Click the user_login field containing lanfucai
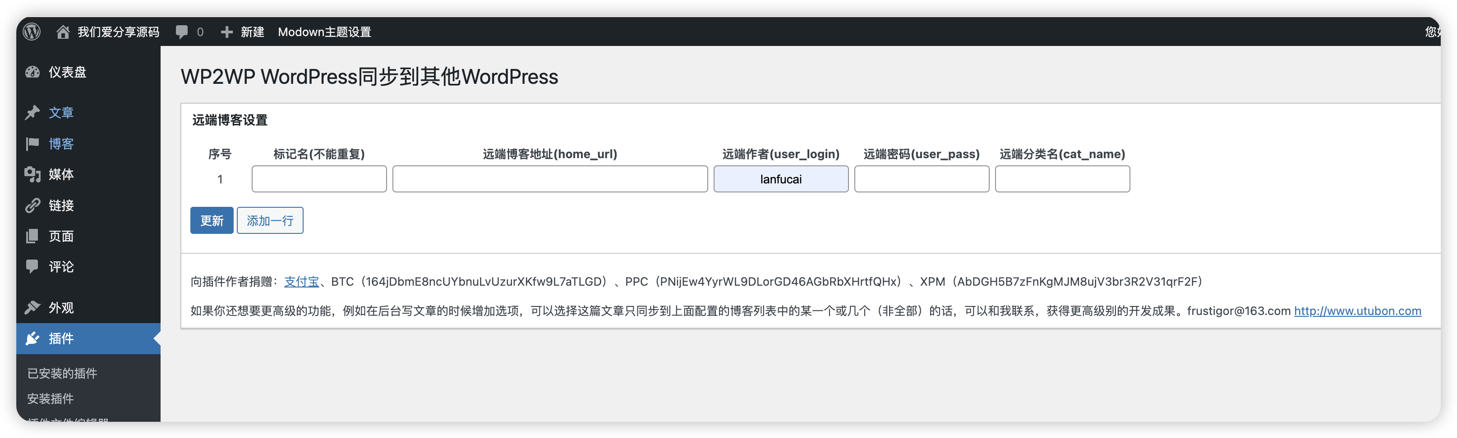The width and height of the screenshot is (1457, 438). pos(780,179)
